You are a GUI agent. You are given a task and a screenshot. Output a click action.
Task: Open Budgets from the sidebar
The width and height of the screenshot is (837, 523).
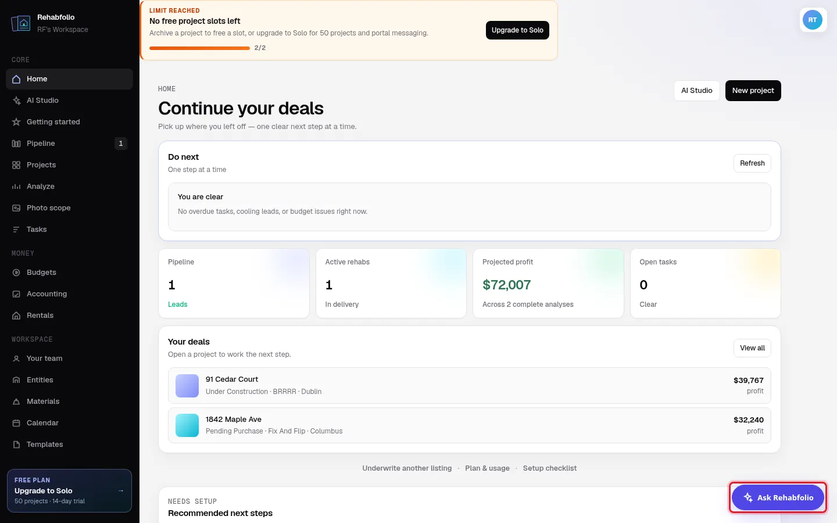(x=69, y=273)
